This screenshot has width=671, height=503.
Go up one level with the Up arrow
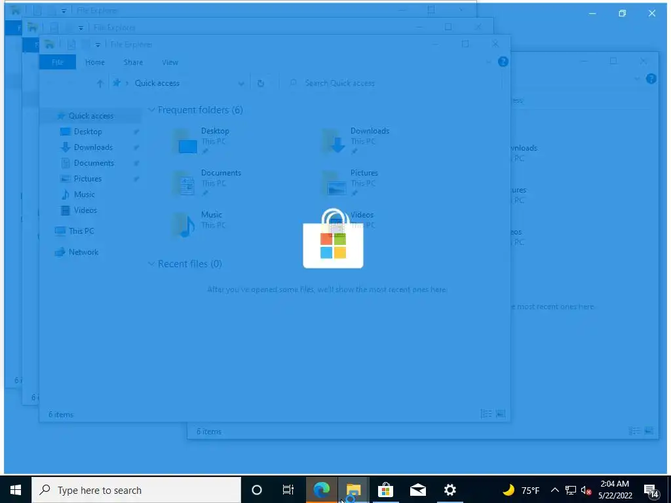pos(100,83)
